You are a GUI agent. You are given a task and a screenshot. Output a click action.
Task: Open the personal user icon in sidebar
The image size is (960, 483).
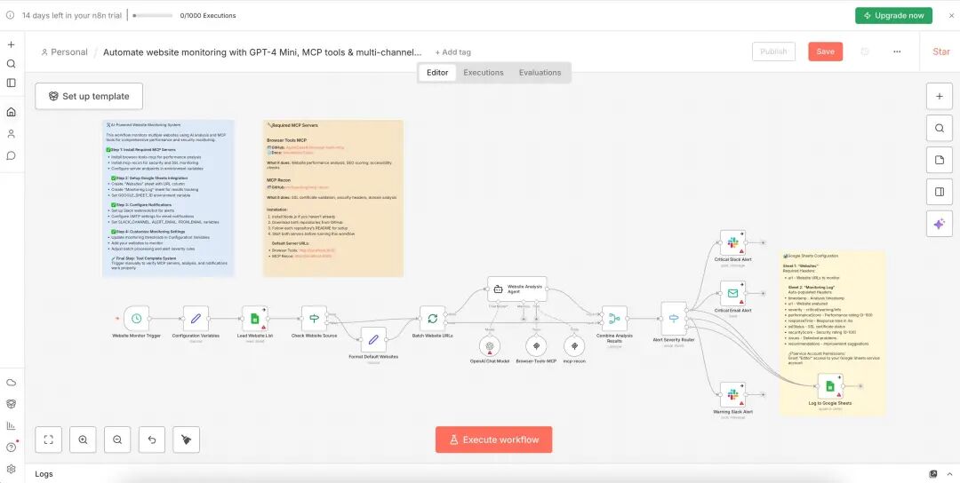11,134
